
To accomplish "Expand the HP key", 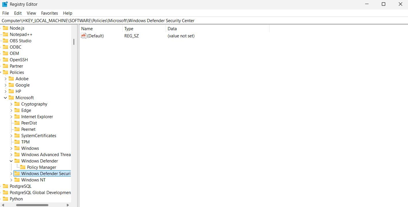I will 5,91.
